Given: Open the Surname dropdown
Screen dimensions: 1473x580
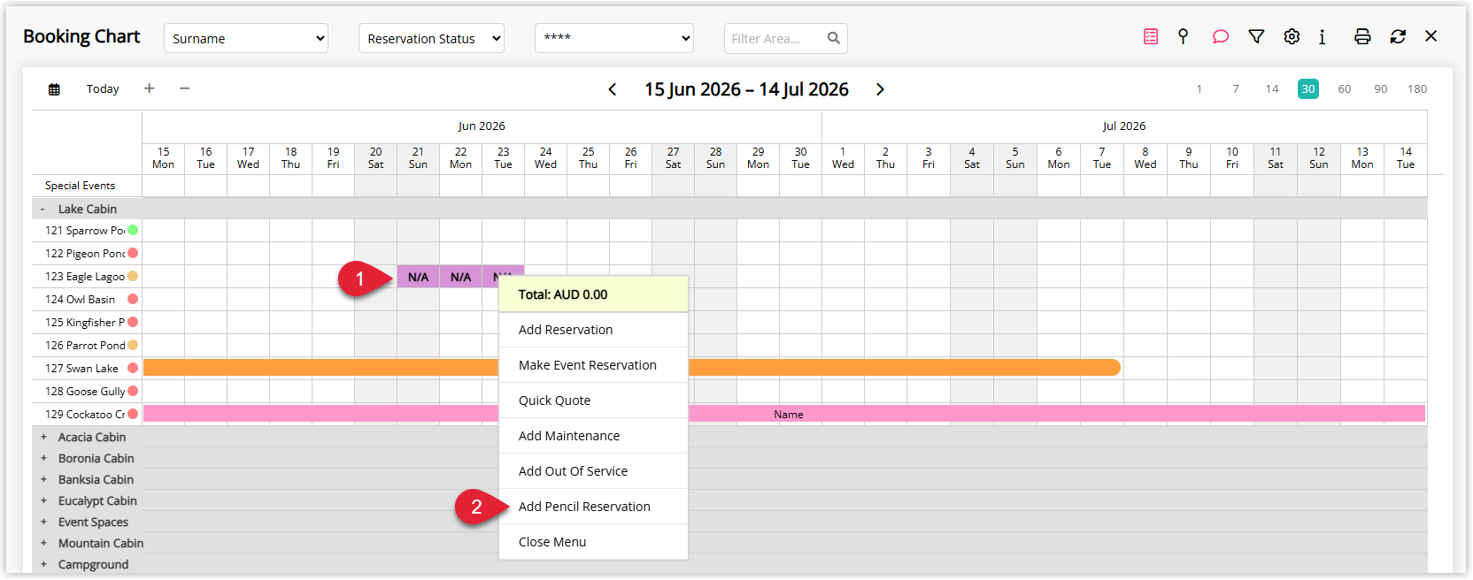Looking at the screenshot, I should pos(246,38).
